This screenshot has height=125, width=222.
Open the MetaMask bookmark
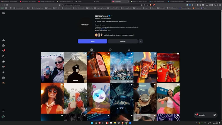click(196, 8)
